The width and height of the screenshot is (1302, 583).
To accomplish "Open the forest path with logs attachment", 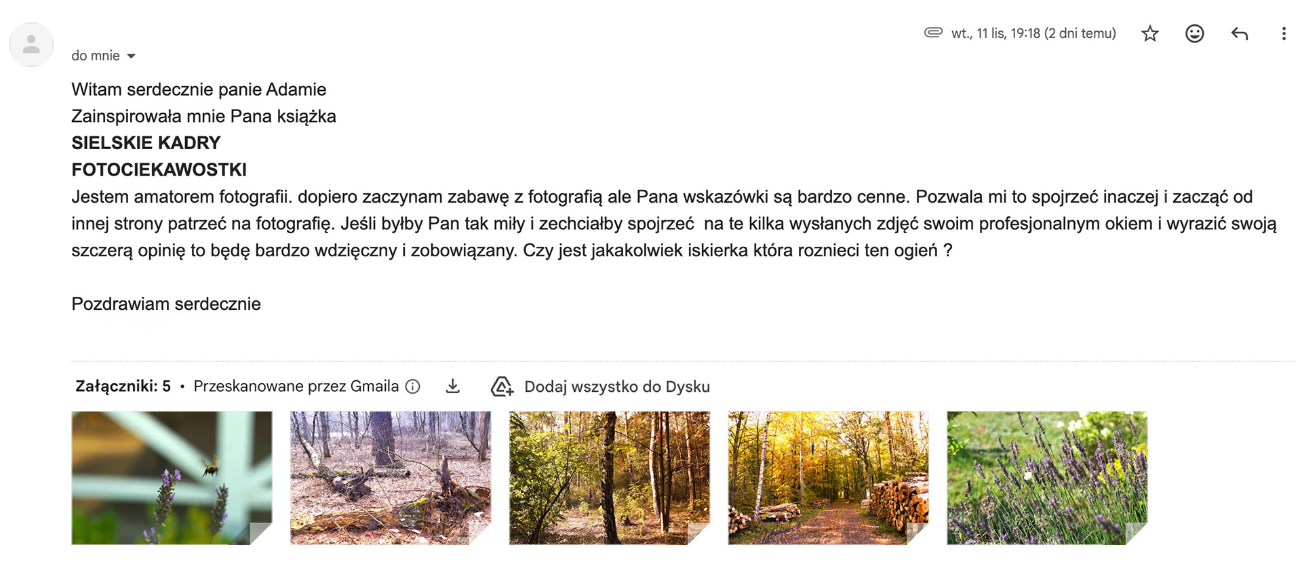I will point(829,478).
